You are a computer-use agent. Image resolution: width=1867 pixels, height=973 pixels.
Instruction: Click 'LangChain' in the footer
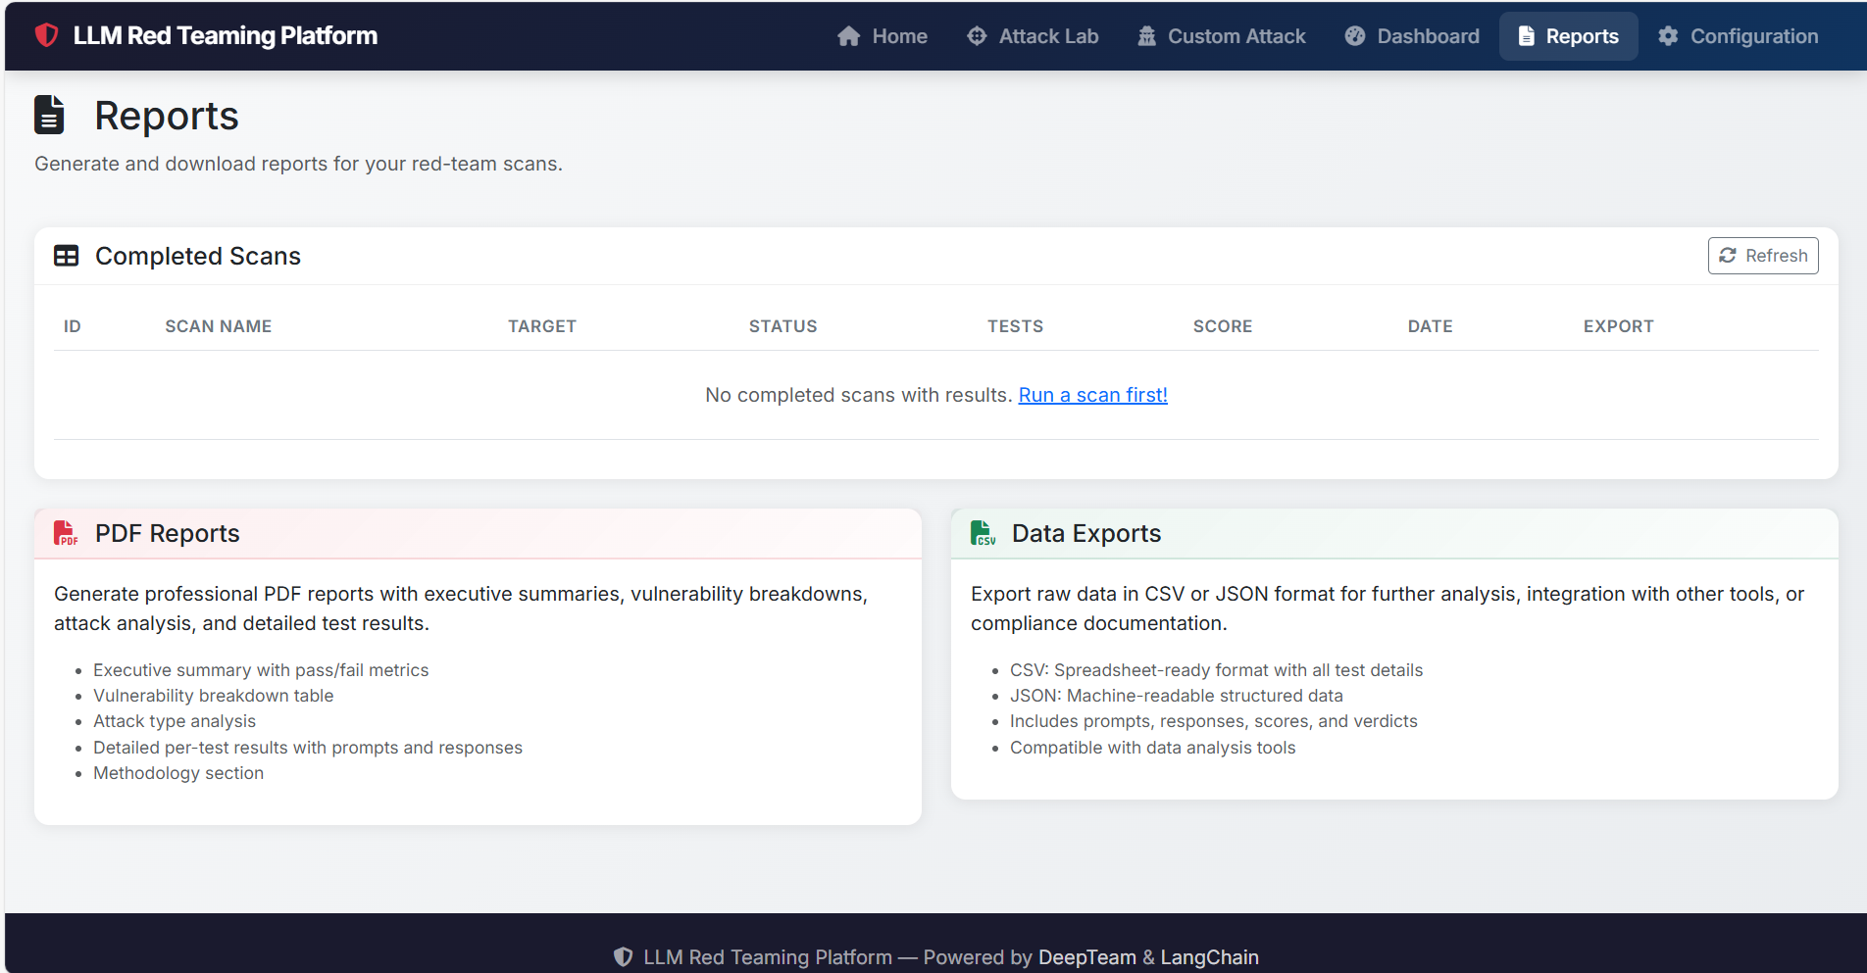click(x=1210, y=957)
